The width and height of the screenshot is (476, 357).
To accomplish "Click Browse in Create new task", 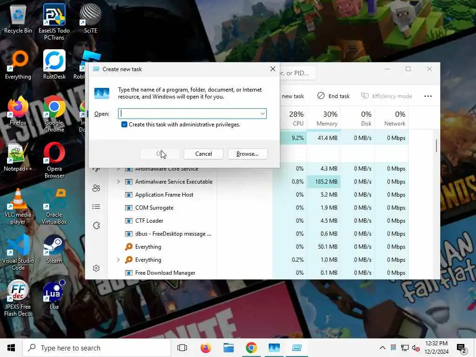I will coord(247,153).
